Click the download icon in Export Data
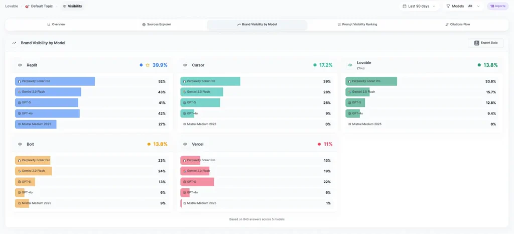 tap(477, 43)
